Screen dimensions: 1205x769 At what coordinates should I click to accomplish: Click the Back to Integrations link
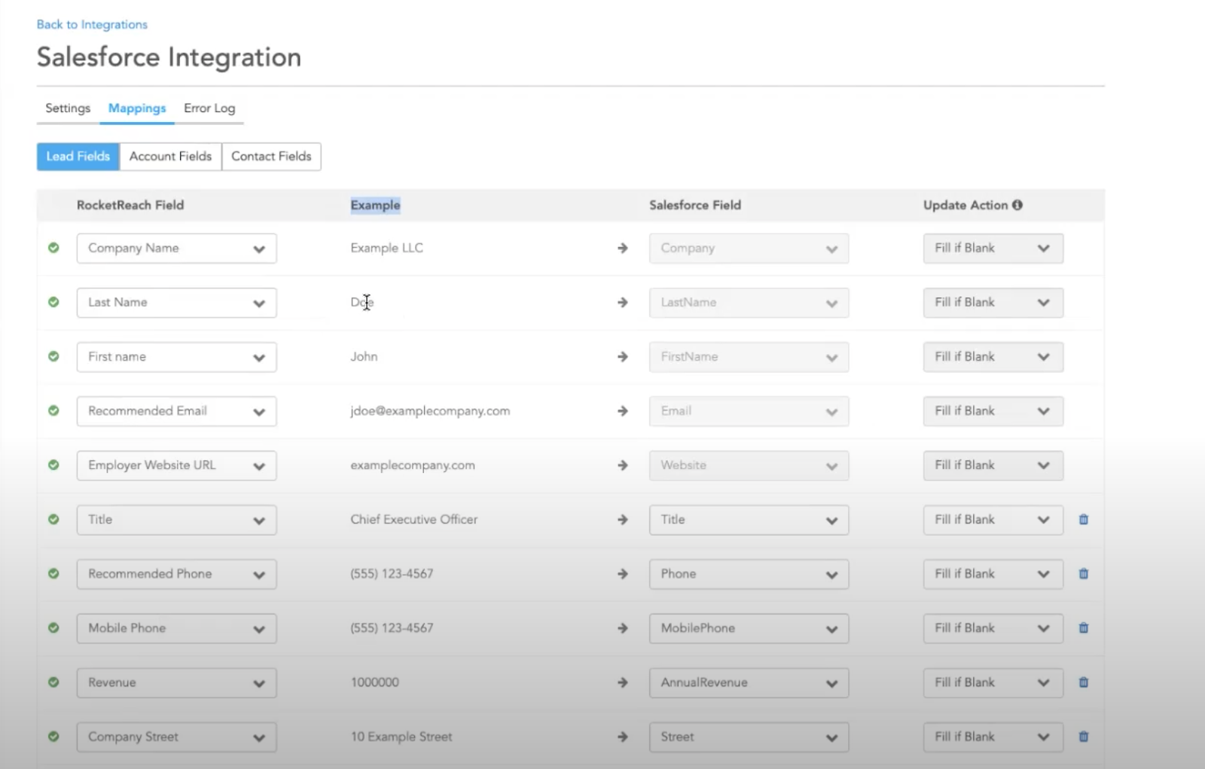point(91,24)
